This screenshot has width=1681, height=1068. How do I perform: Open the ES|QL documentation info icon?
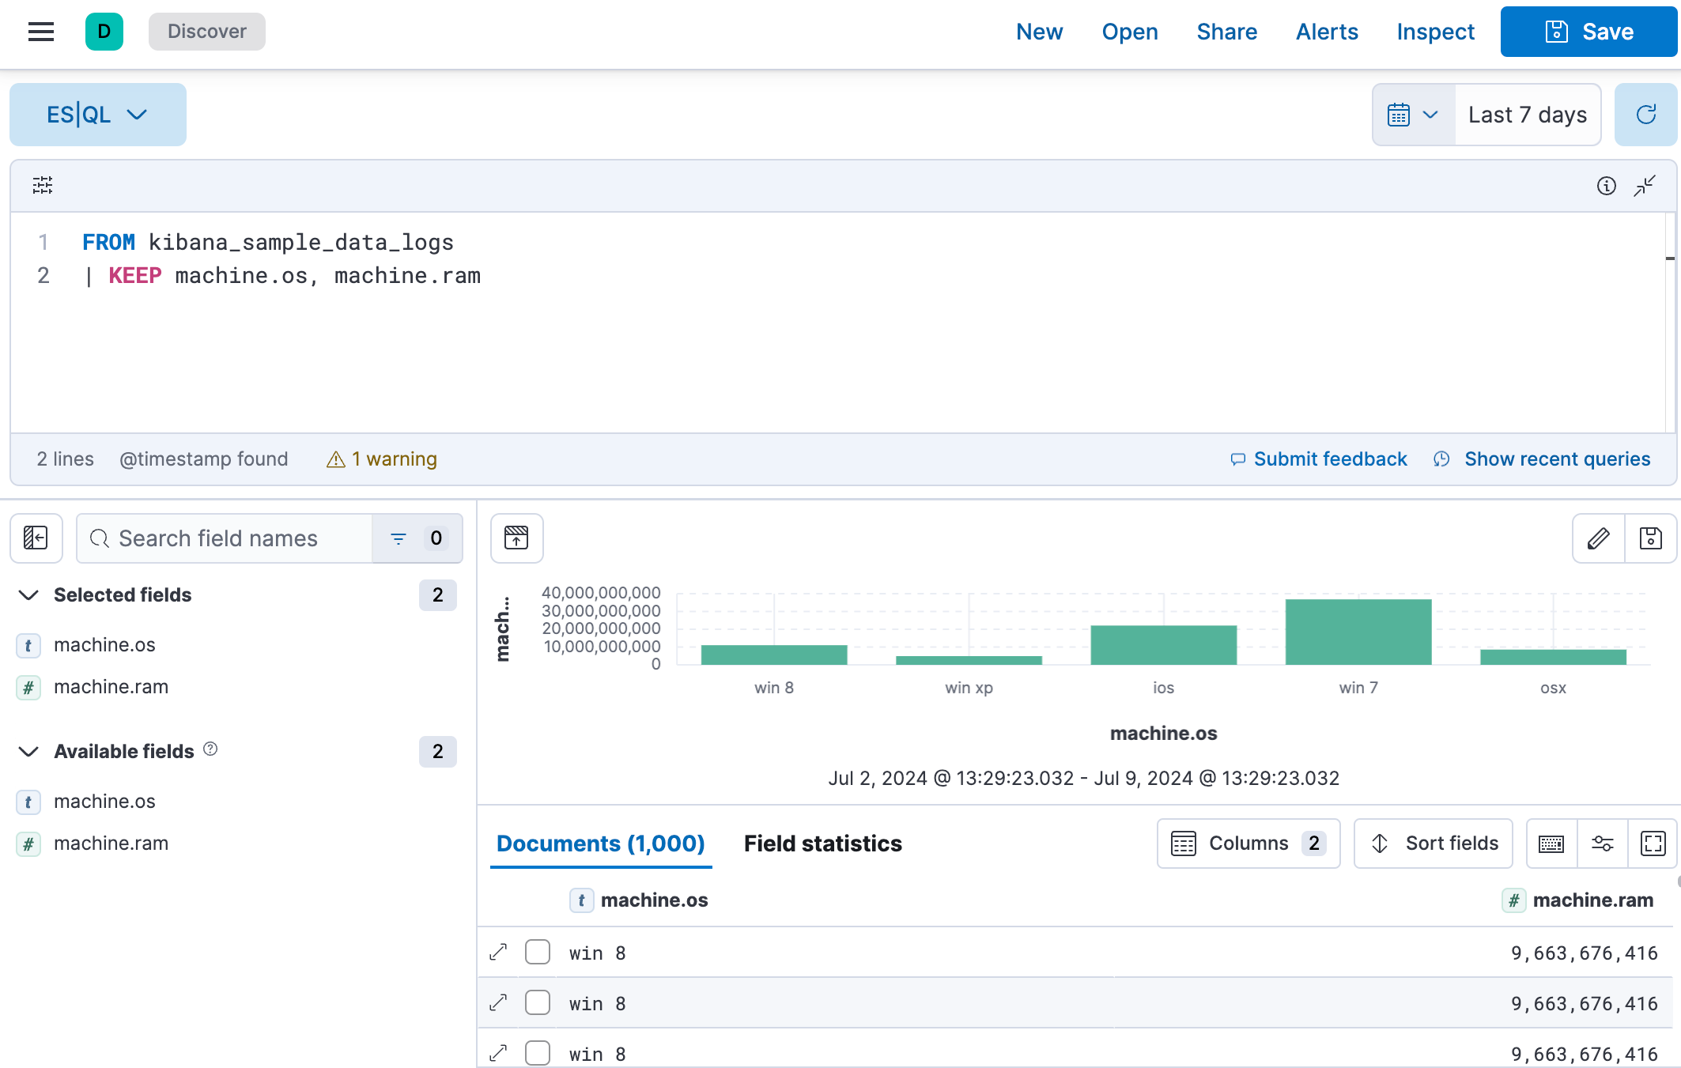pyautogui.click(x=1606, y=186)
